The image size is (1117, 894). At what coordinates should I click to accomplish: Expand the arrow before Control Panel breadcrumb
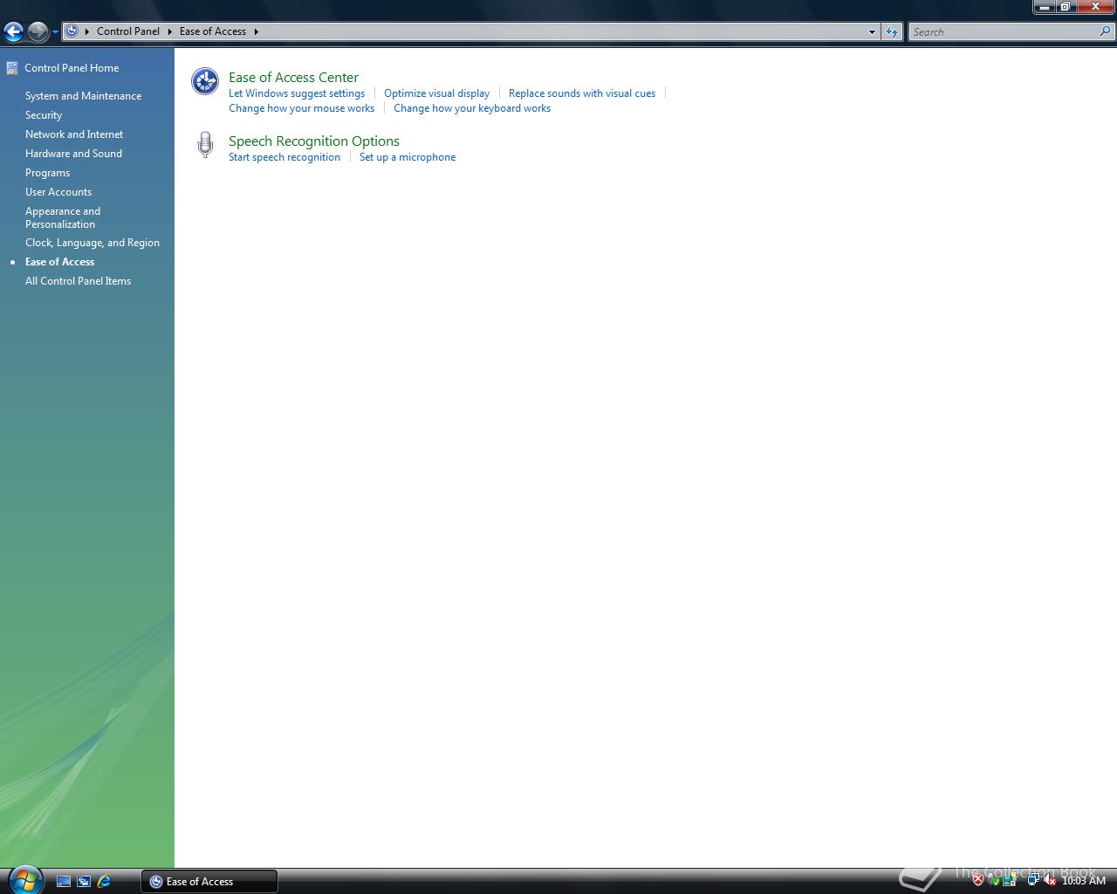pyautogui.click(x=87, y=31)
